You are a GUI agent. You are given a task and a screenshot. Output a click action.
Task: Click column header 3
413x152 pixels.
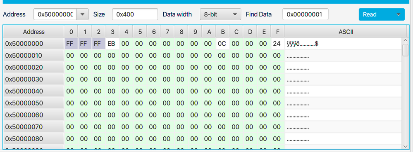point(112,32)
